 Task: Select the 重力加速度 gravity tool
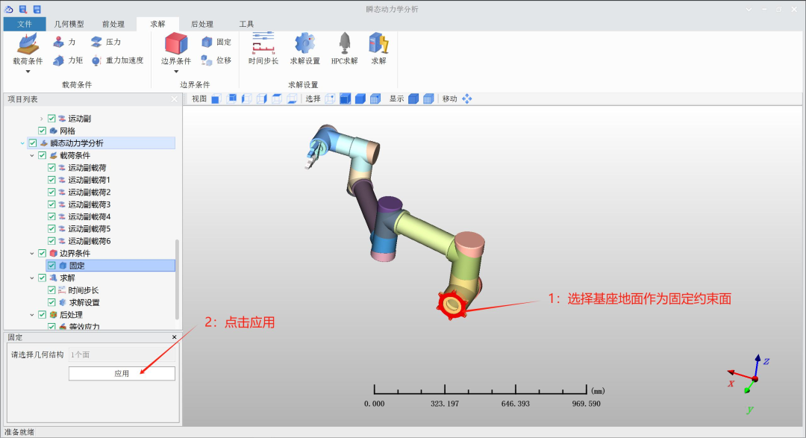[117, 60]
